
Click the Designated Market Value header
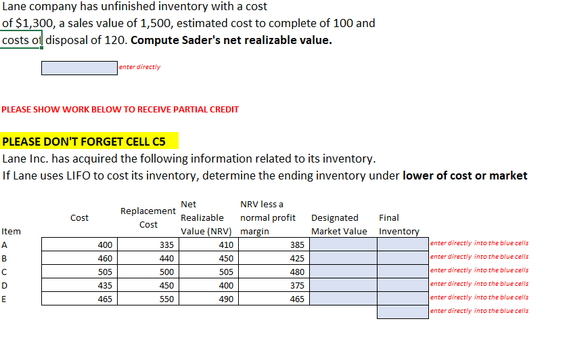pyautogui.click(x=339, y=224)
